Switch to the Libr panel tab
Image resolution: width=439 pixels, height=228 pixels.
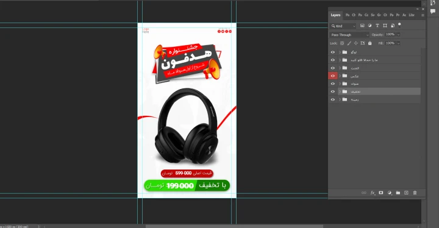click(x=412, y=15)
